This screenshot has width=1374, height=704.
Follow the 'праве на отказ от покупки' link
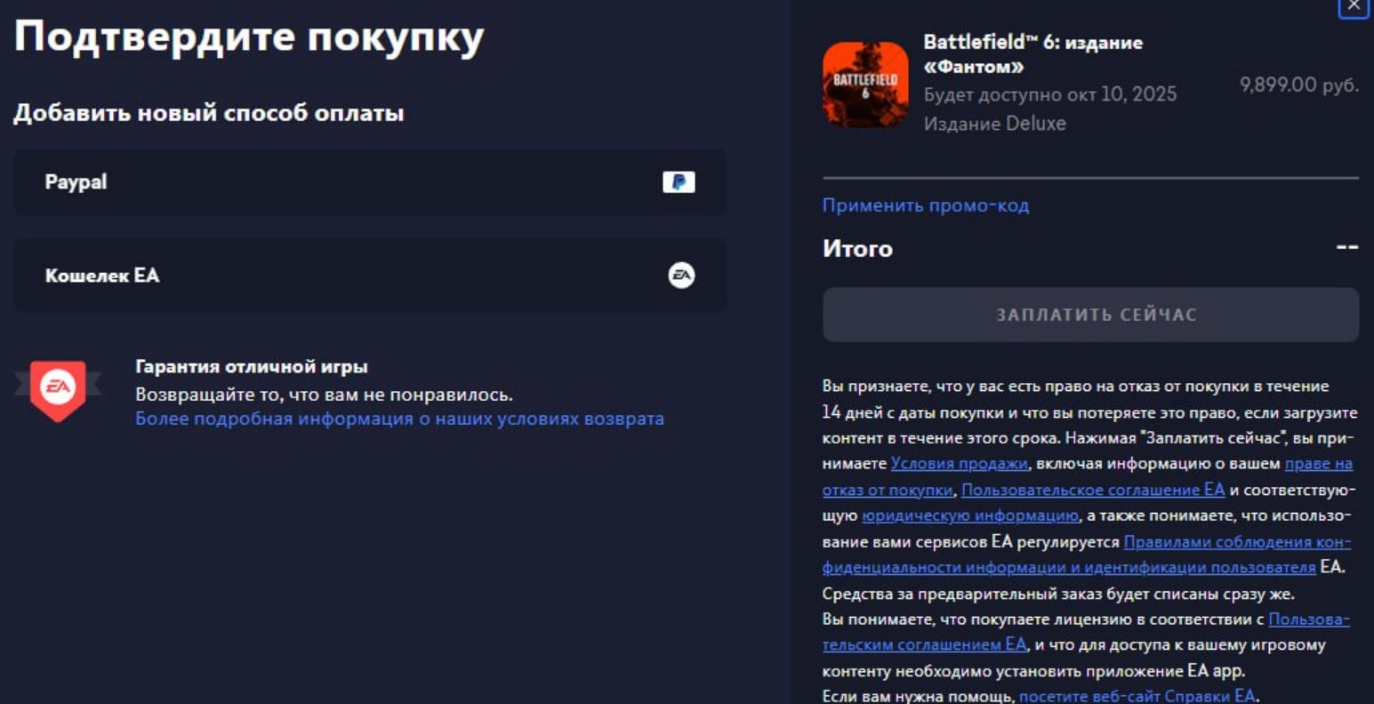click(x=1319, y=464)
